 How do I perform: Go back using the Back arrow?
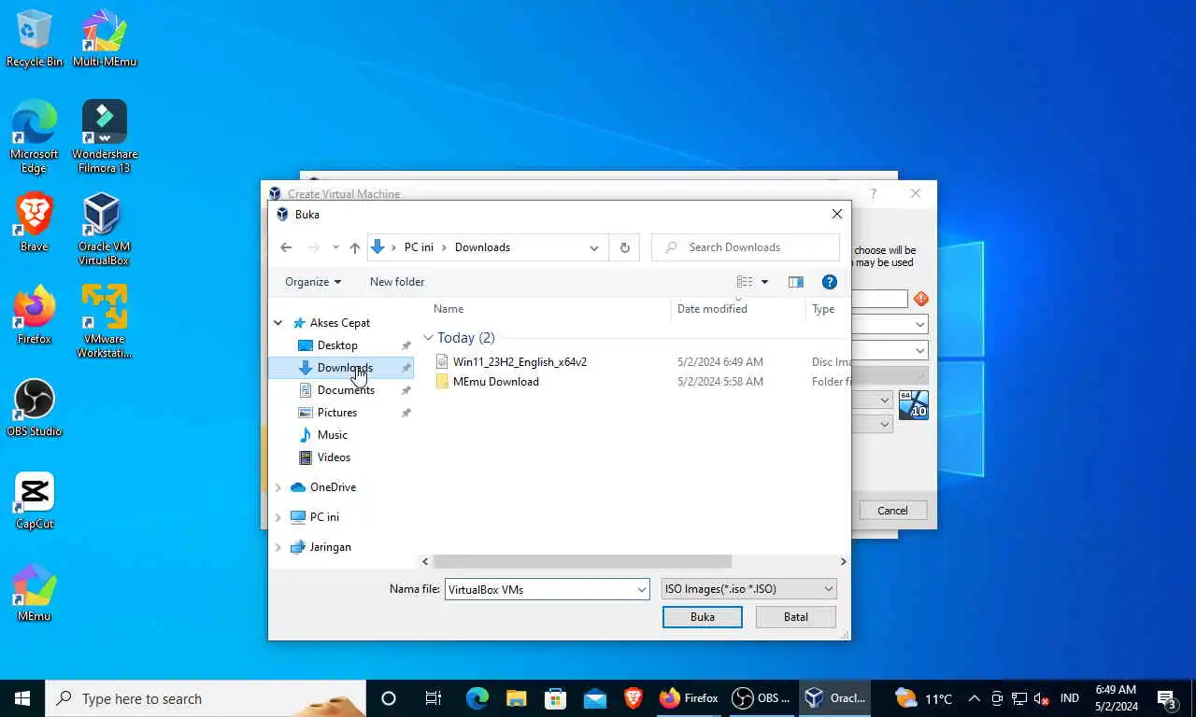pos(286,247)
